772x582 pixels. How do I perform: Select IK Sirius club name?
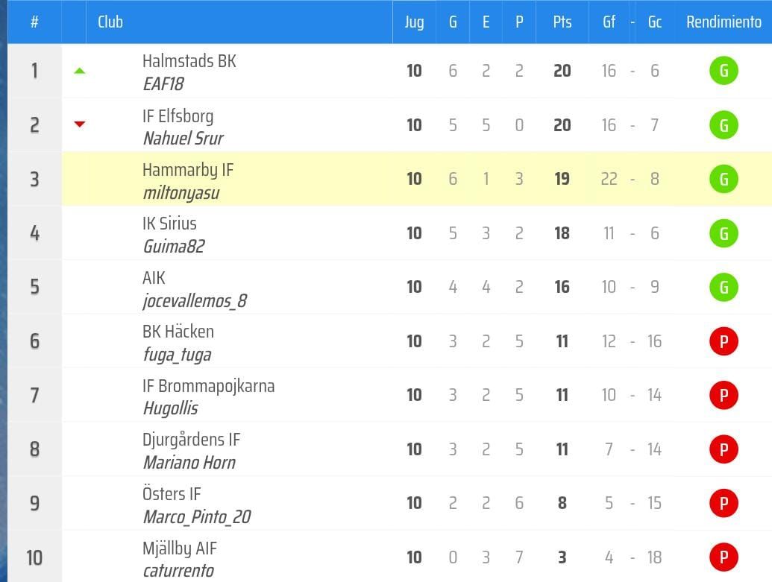point(169,224)
